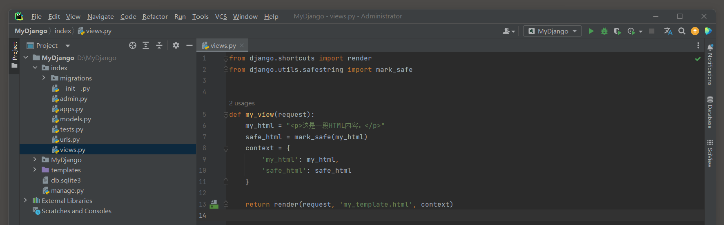Click the PyCharm logo icon

click(19, 16)
